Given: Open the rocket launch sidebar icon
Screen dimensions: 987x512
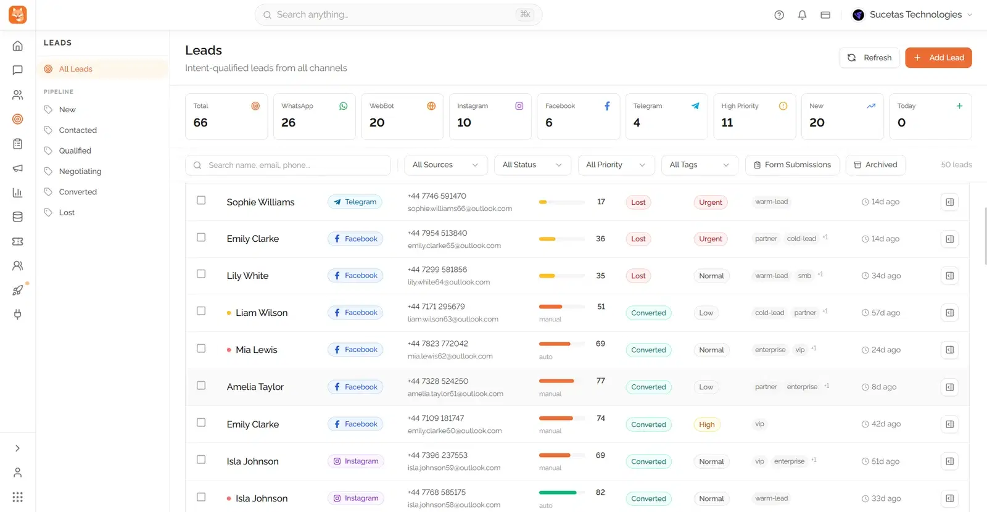Looking at the screenshot, I should [18, 291].
